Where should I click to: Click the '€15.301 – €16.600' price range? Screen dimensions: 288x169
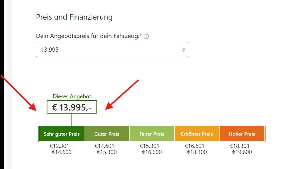point(152,149)
